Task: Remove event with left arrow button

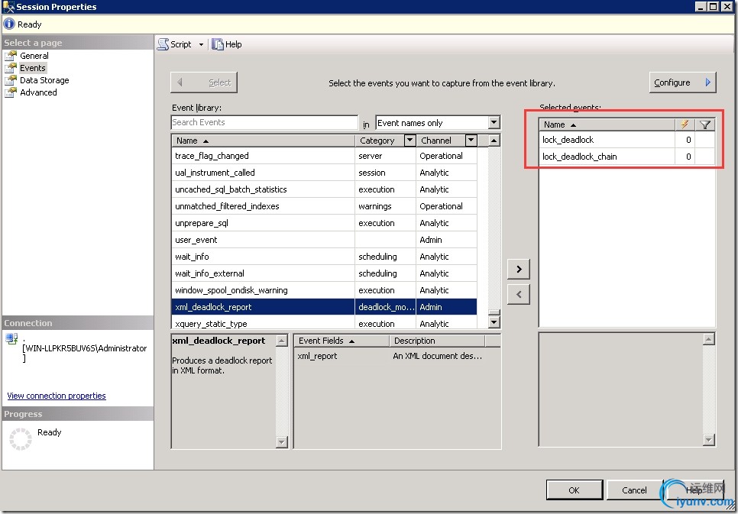Action: pos(519,295)
